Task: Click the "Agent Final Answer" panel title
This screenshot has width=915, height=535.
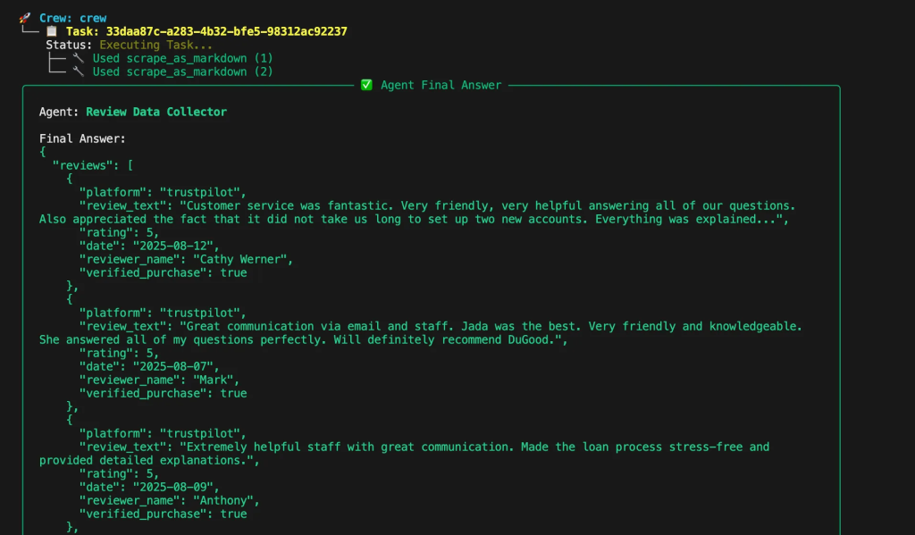Action: tap(441, 85)
